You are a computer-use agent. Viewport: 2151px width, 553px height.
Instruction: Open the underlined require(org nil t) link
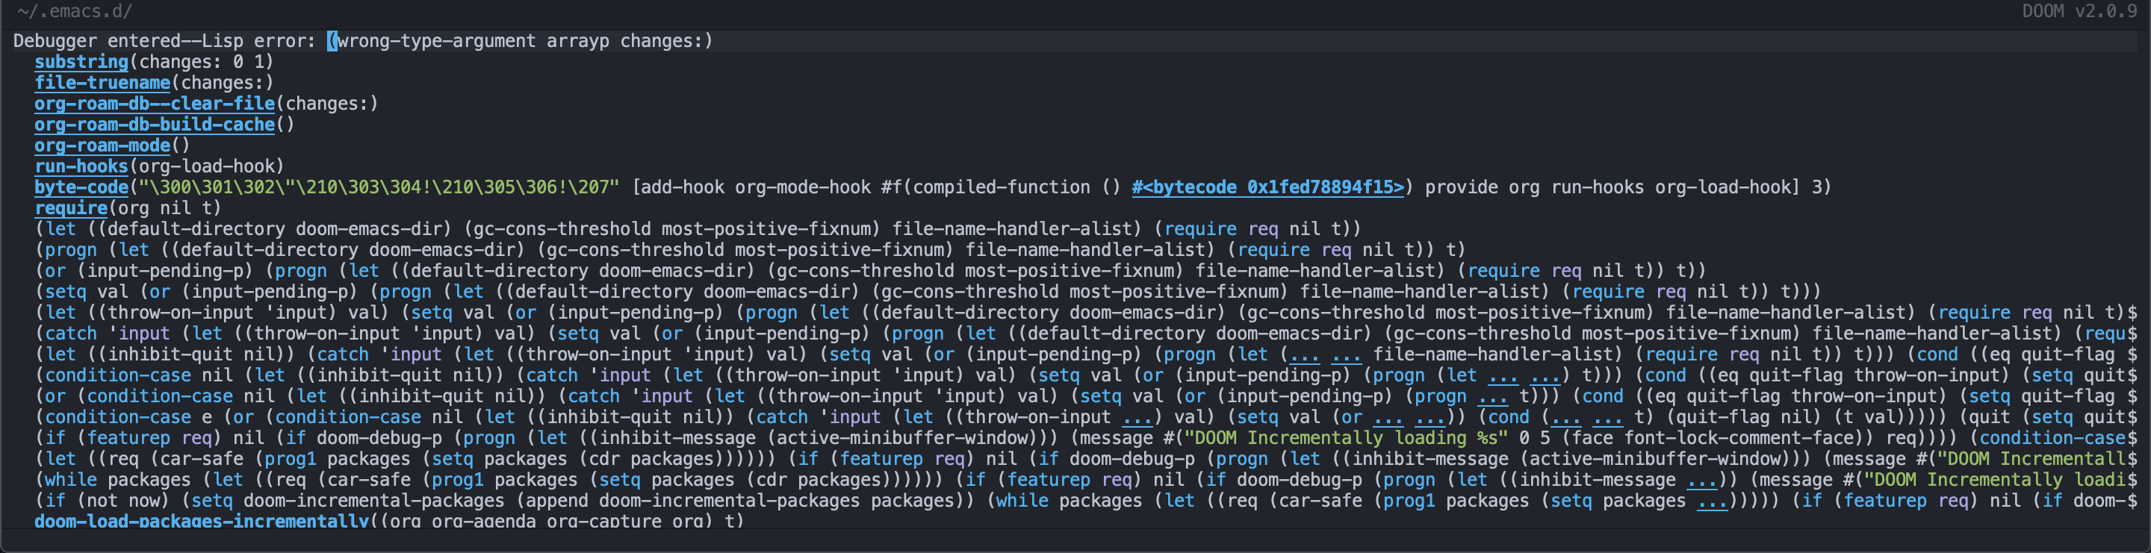pos(71,207)
